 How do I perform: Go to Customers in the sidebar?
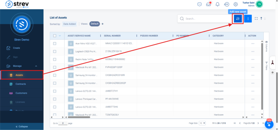click(21, 93)
